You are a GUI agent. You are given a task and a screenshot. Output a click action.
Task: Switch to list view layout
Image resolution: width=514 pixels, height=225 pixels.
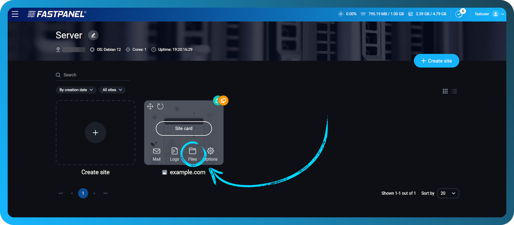(455, 91)
